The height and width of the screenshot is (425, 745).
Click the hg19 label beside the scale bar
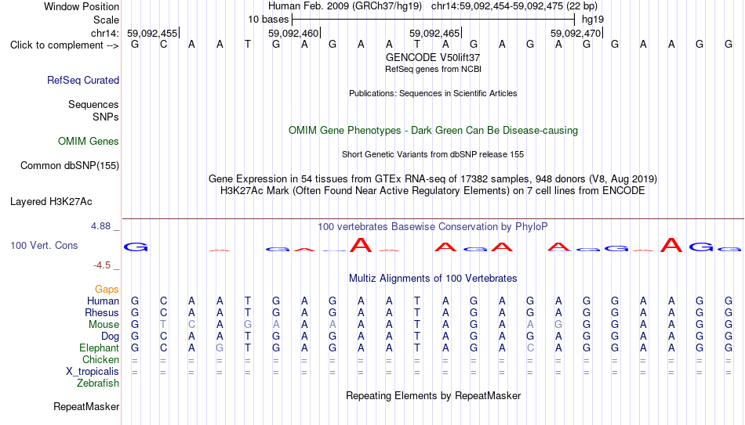[x=593, y=20]
